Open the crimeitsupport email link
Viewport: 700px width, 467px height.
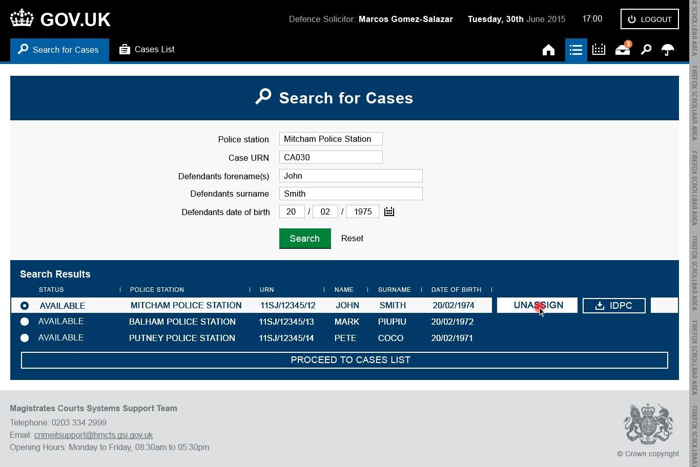[x=93, y=435]
